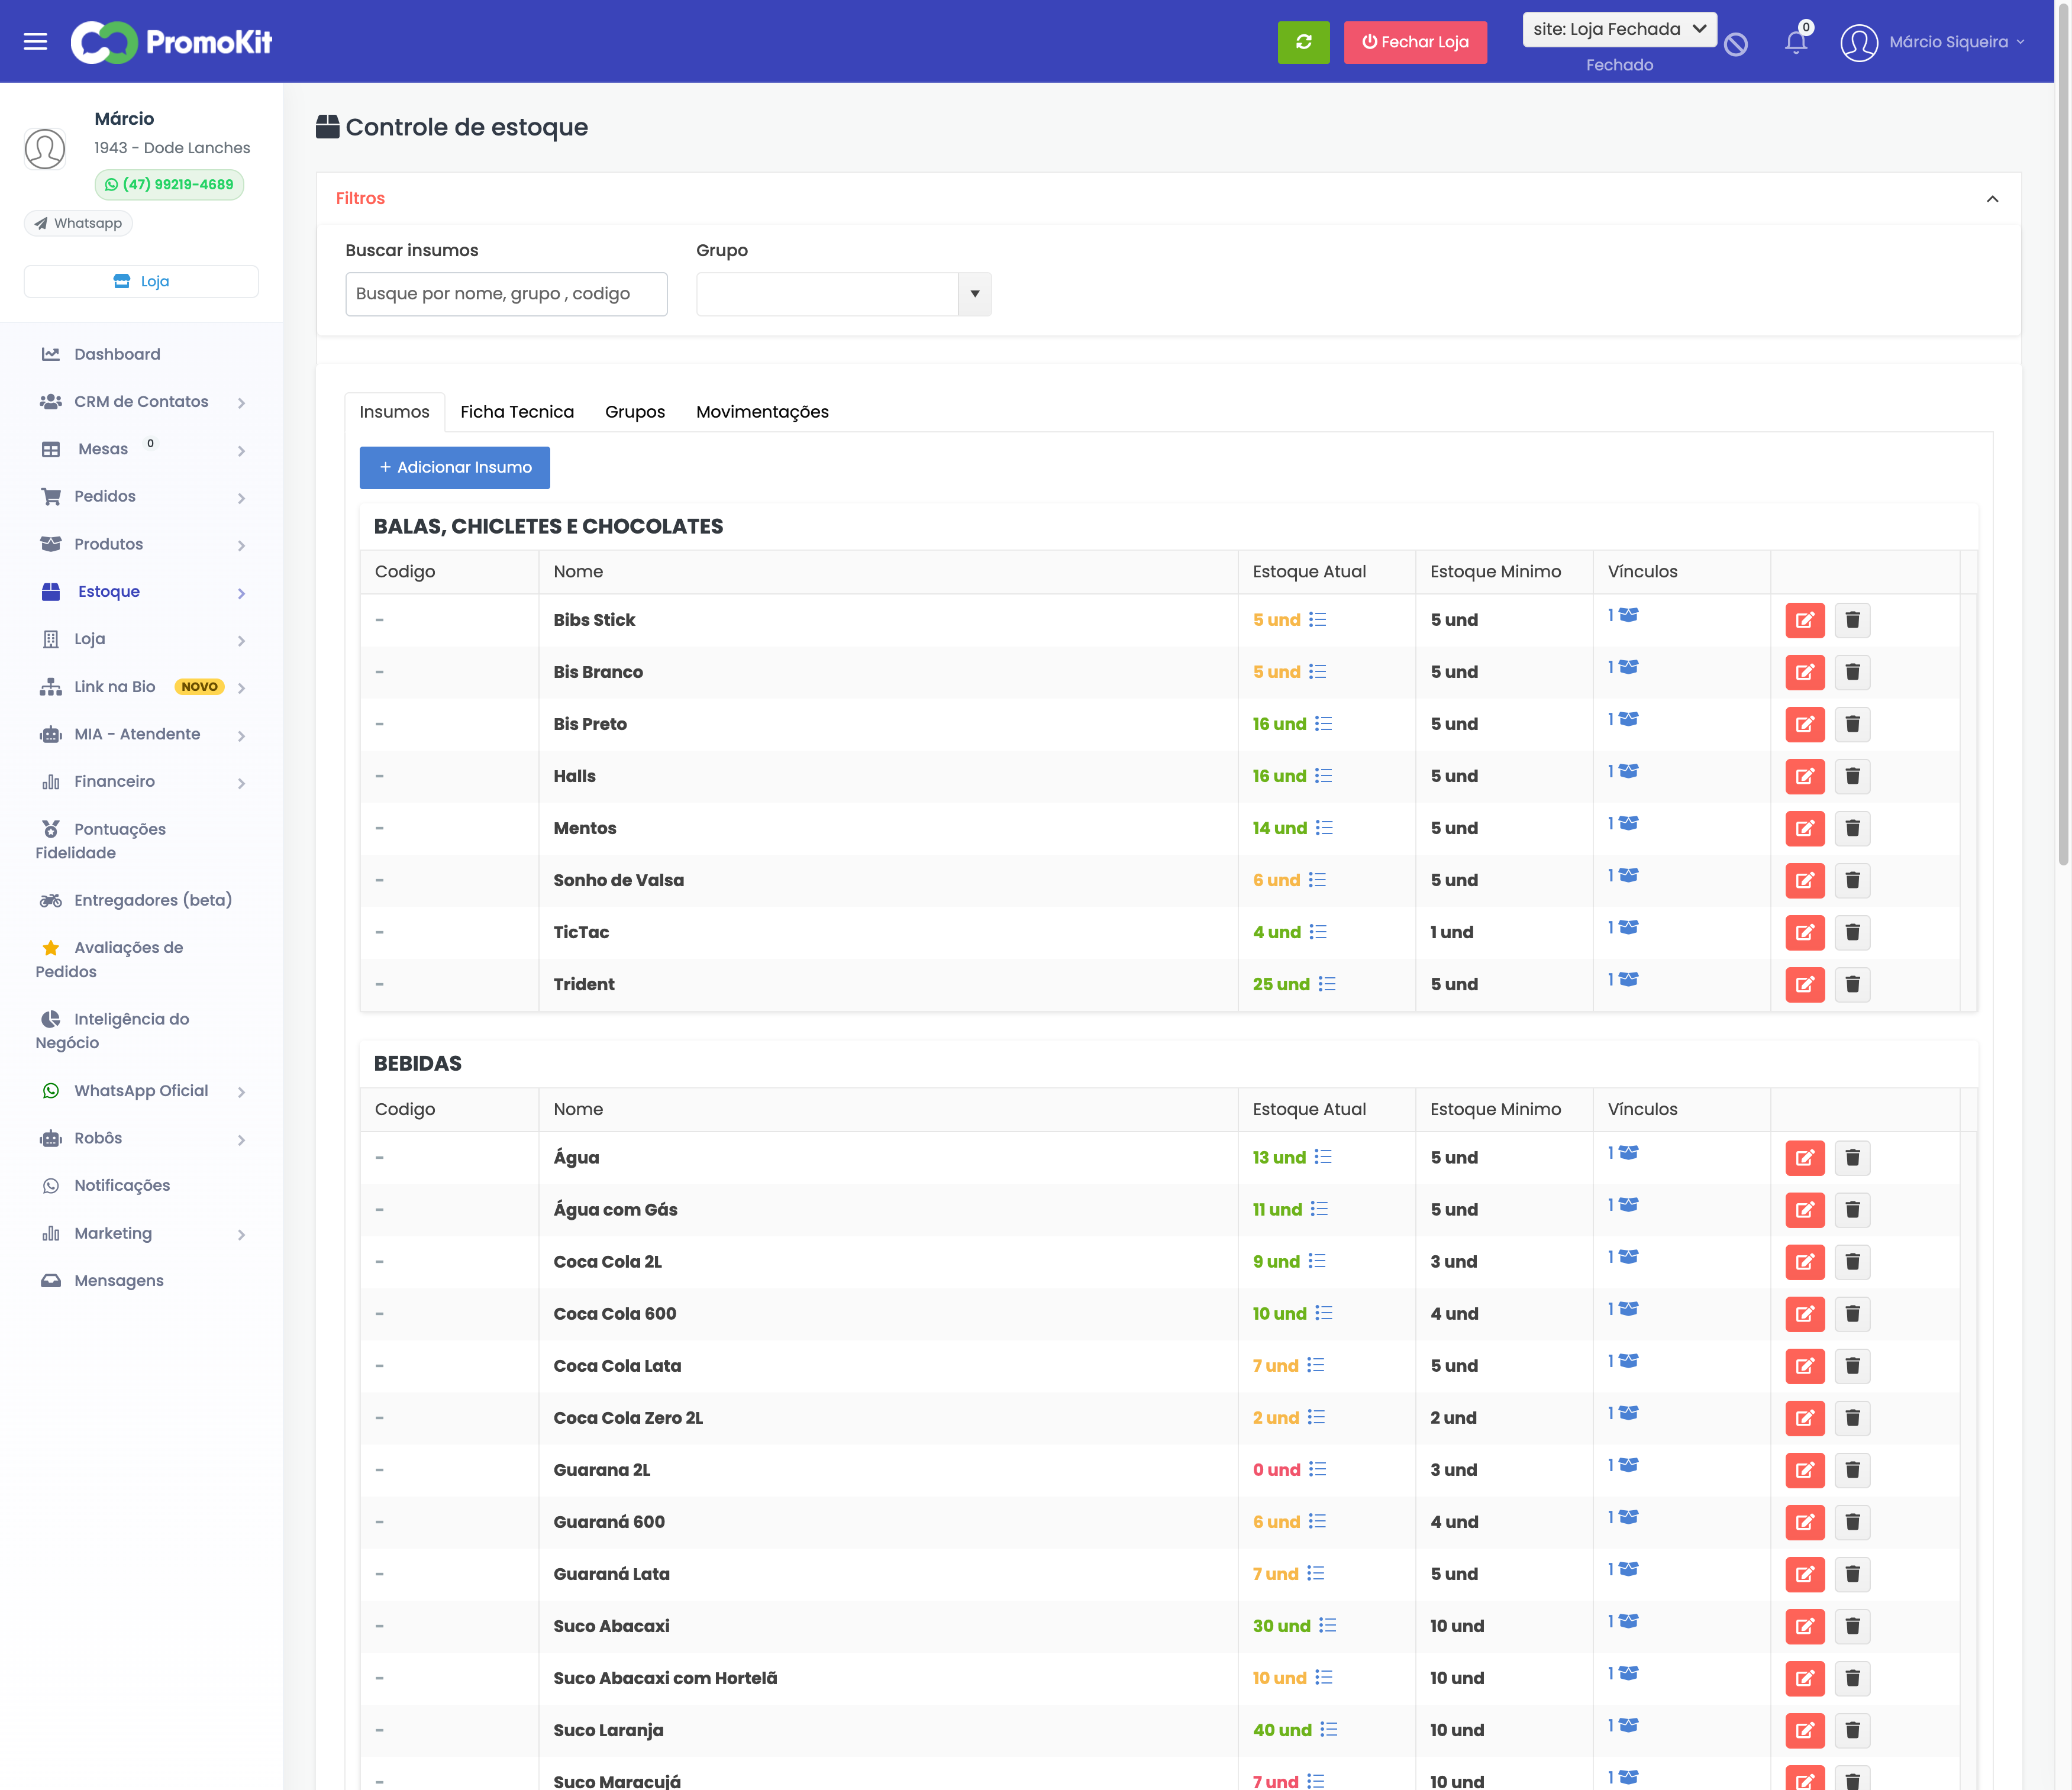Delete the Guaraná 600 insumo
Viewport: 2072px width, 1790px height.
[1852, 1522]
